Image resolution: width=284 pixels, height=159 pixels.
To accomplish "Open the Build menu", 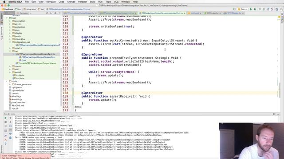I will tap(93, 2).
